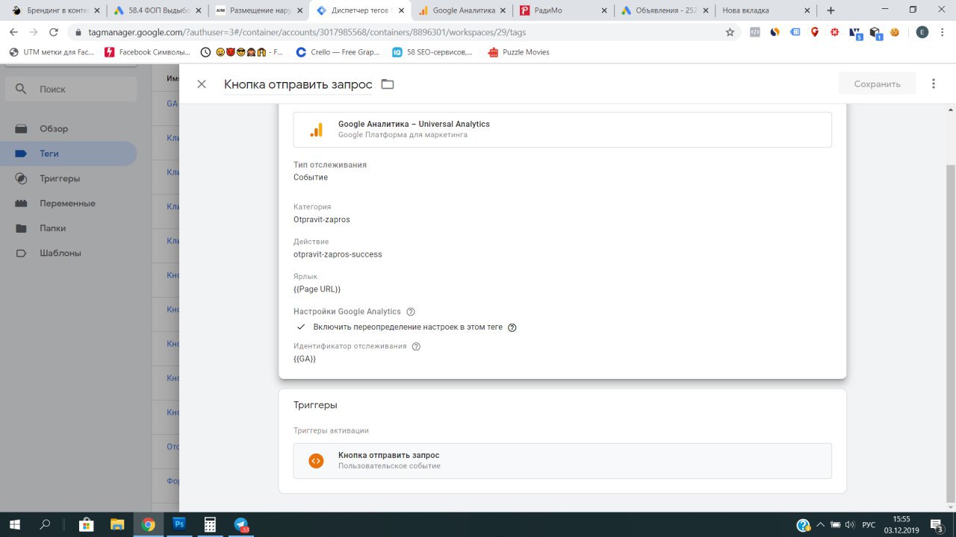Open Puzzle Movies bookmark
The image size is (956, 537).
pos(518,52)
